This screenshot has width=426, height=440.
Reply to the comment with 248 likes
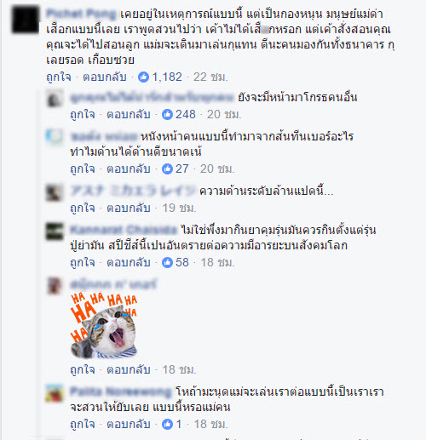click(129, 114)
